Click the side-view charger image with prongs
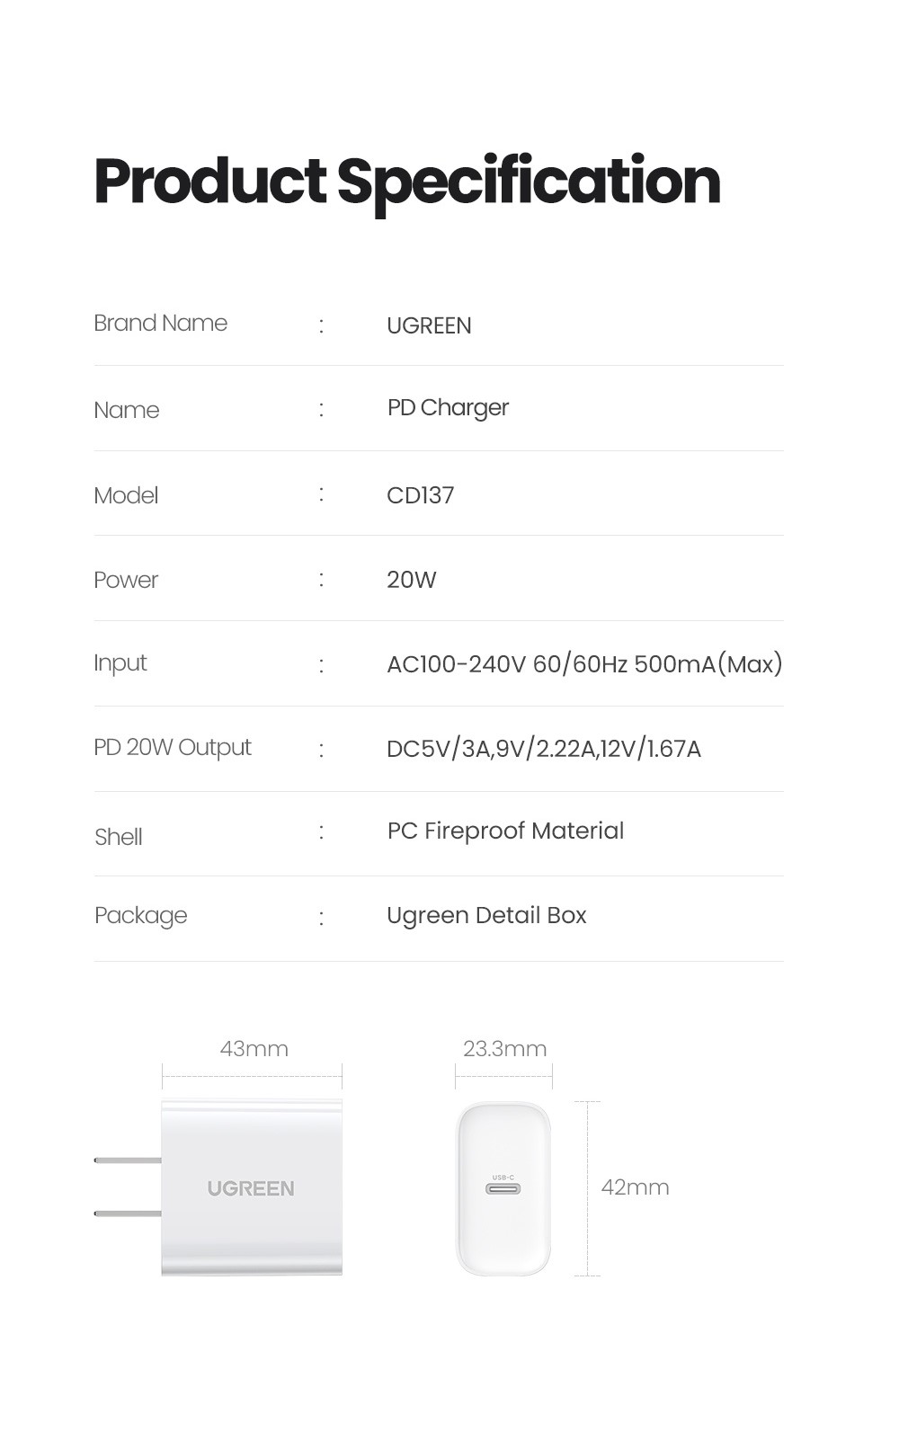 point(218,1187)
